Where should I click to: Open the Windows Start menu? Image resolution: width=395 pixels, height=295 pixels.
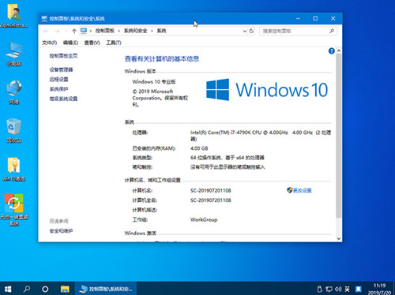tap(8, 289)
